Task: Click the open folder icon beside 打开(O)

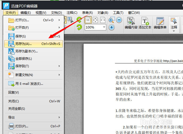Action: pyautogui.click(x=11, y=20)
